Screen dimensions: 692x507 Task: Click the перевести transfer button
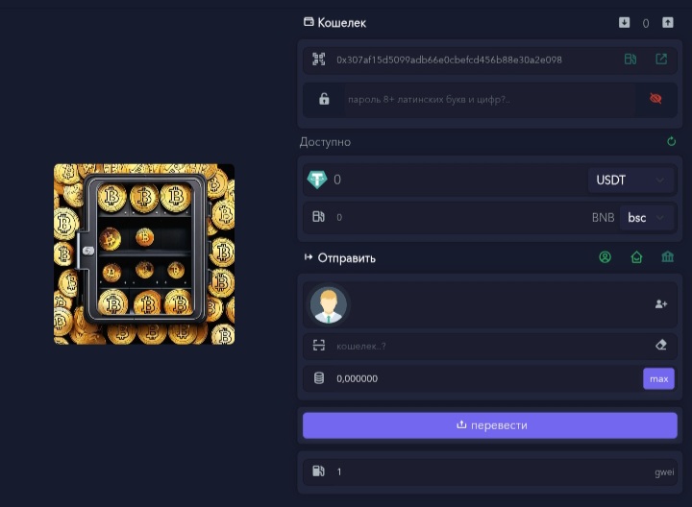(490, 425)
